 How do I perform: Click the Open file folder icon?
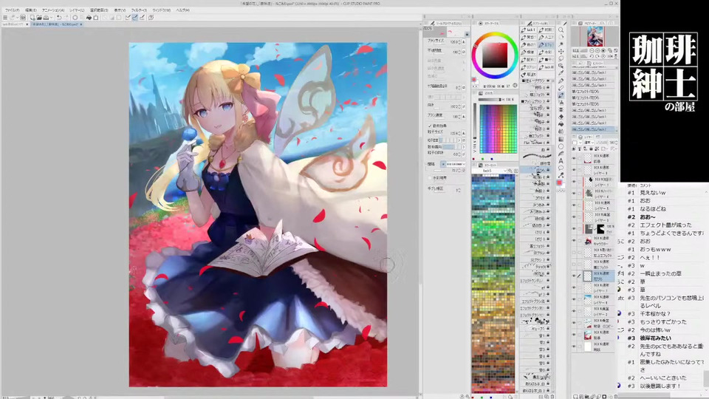point(39,17)
